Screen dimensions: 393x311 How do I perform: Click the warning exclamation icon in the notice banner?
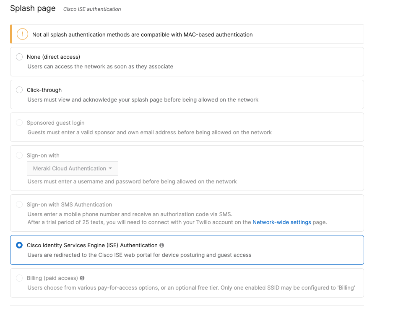tap(22, 34)
